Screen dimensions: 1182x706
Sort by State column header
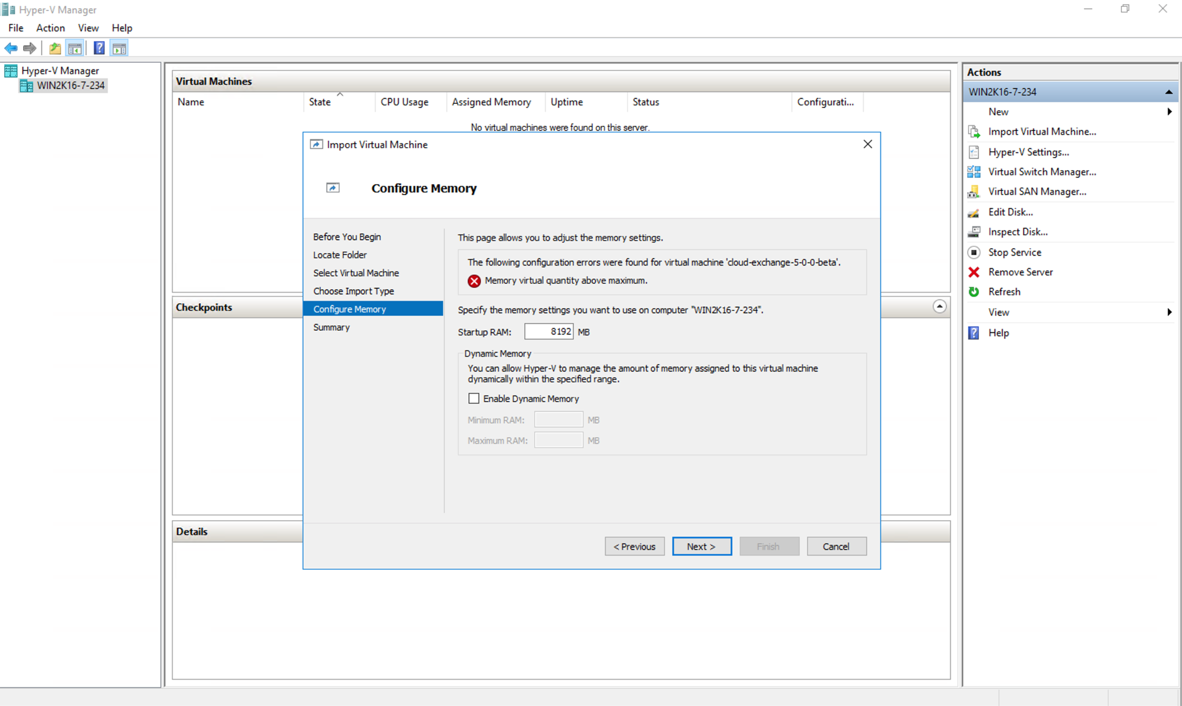point(339,102)
